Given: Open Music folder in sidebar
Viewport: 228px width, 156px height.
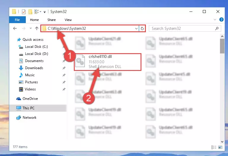Looking at the screenshot, I should 30,75.
